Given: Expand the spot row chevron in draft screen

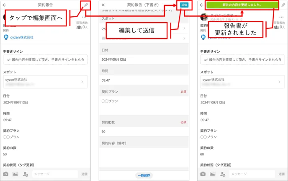Looking at the screenshot, I should pyautogui.click(x=184, y=28).
